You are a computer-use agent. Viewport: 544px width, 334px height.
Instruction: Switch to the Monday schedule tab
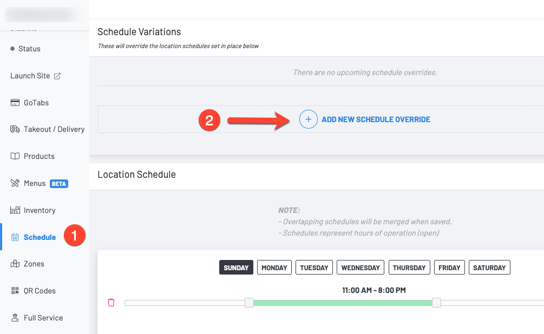pyautogui.click(x=274, y=267)
